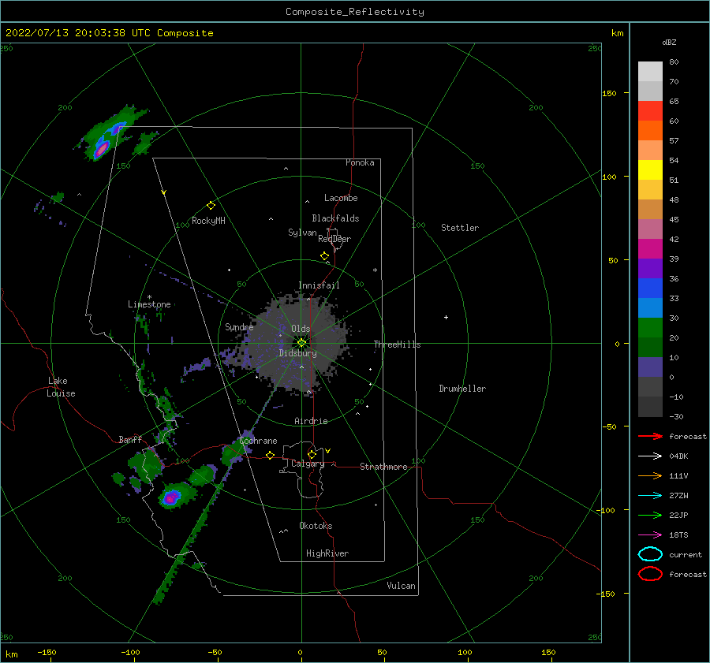Viewport: 710px width, 663px height.
Task: Pick the orange 57-60 dBZ swatch
Action: point(650,131)
